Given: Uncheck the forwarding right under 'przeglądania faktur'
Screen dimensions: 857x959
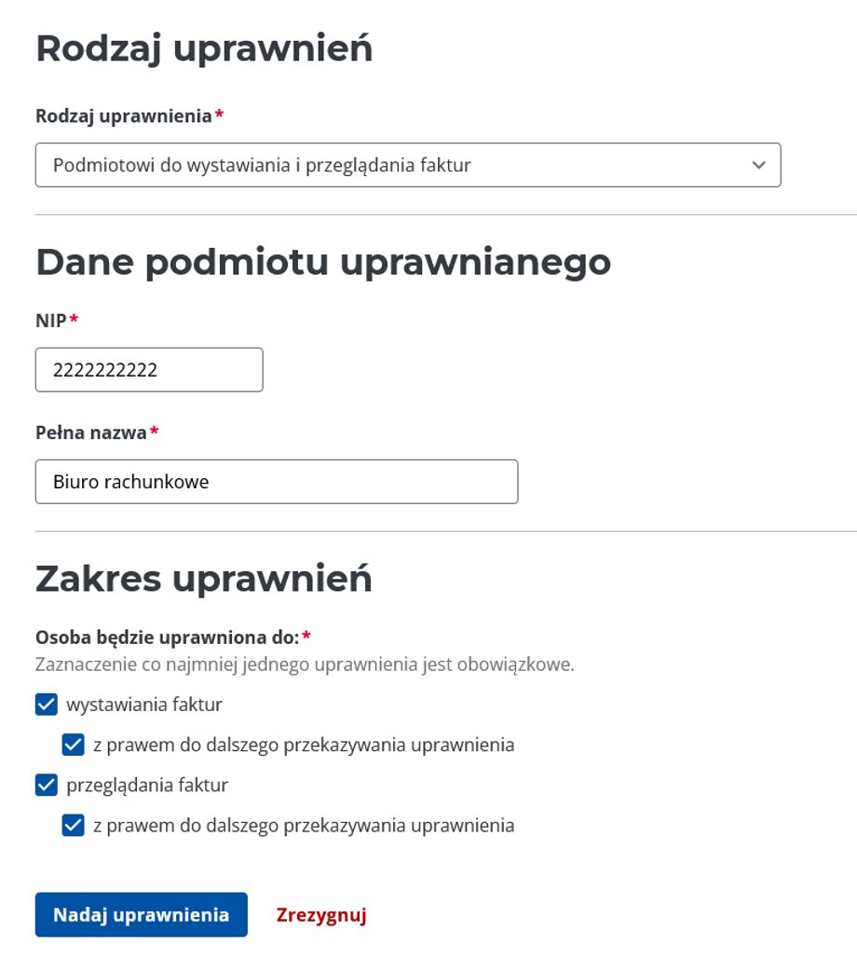Looking at the screenshot, I should coord(73,825).
